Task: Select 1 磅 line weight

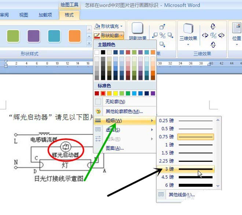Action: (186, 145)
